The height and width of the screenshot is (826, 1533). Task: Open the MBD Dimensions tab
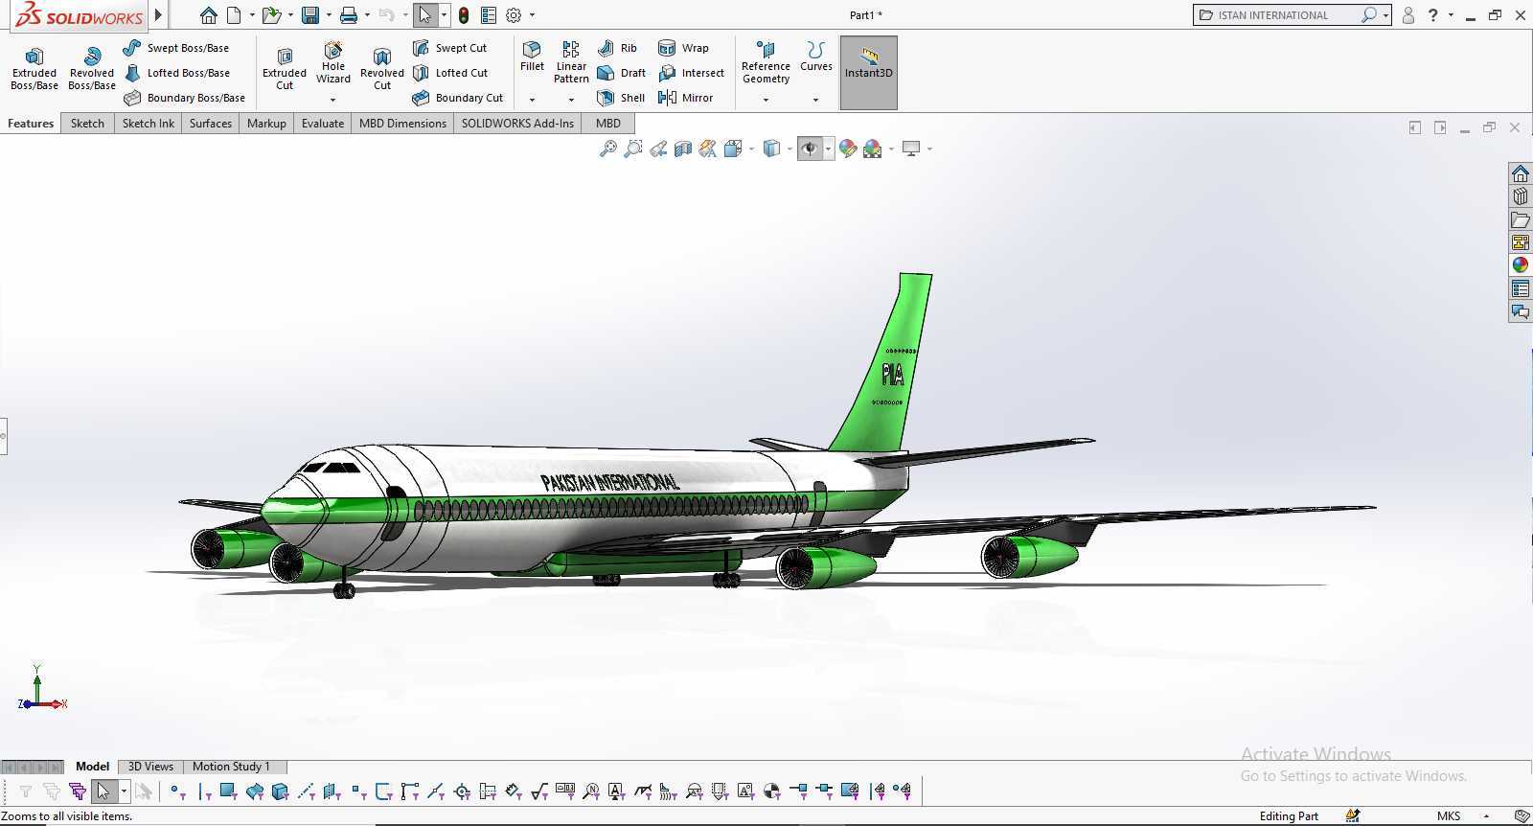click(402, 124)
